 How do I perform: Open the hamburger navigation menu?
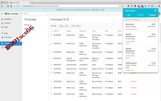(2, 14)
